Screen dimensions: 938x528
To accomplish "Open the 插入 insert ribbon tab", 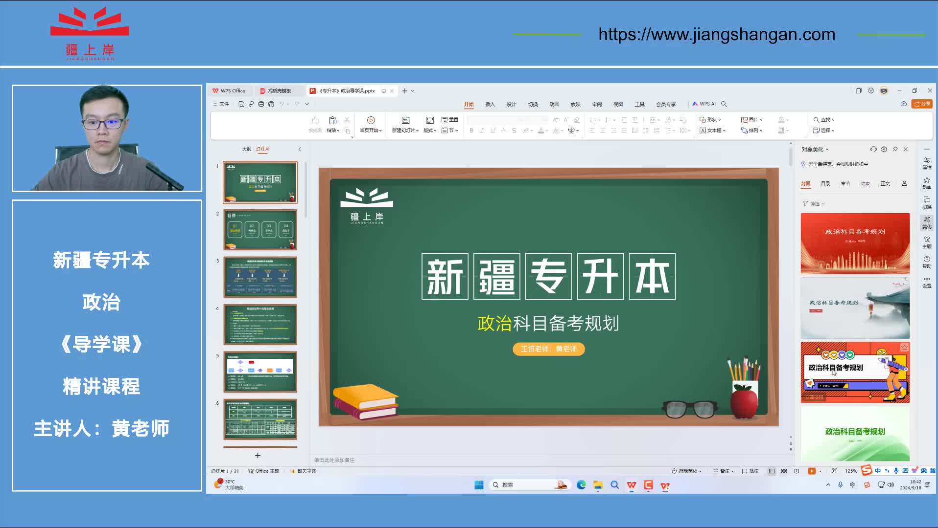I will (490, 104).
